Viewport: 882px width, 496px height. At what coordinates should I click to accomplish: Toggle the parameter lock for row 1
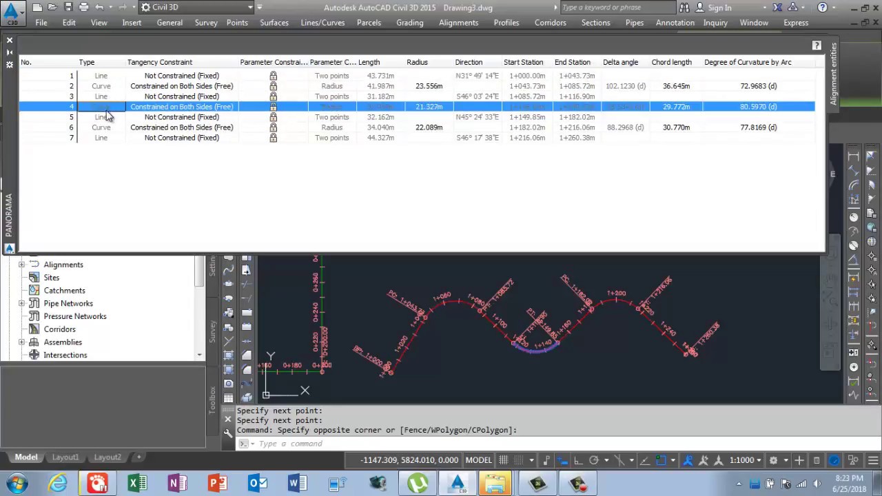coord(273,76)
